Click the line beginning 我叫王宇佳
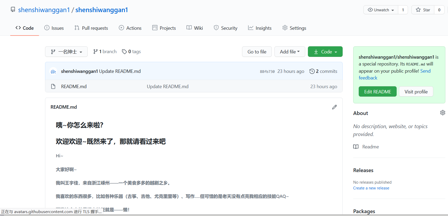 114,183
